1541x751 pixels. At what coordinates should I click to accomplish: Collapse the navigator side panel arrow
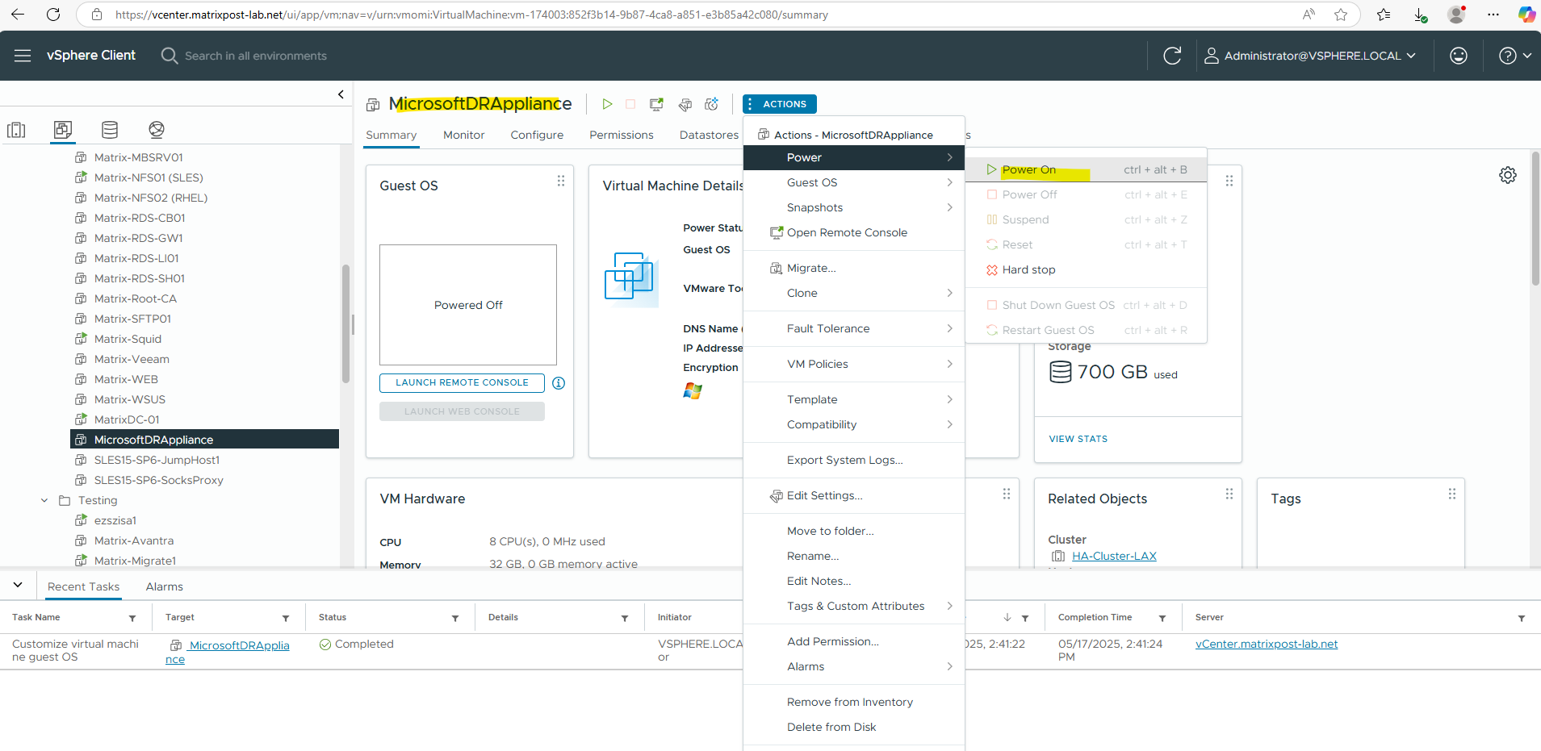tap(341, 94)
